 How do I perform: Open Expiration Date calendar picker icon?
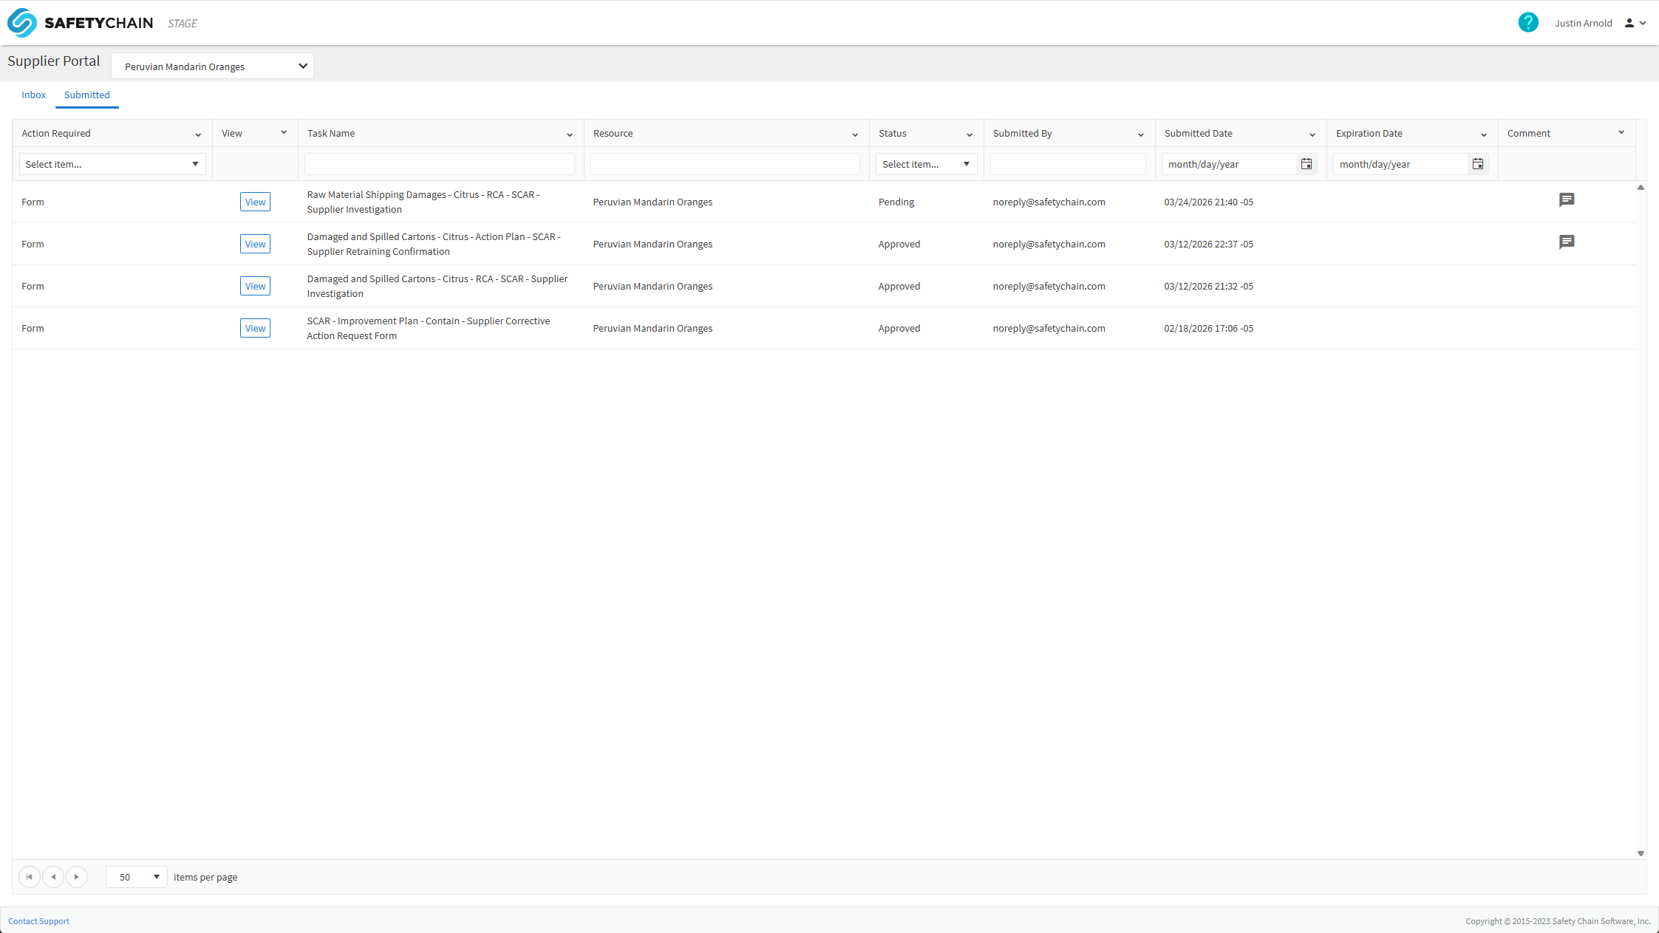click(x=1477, y=164)
